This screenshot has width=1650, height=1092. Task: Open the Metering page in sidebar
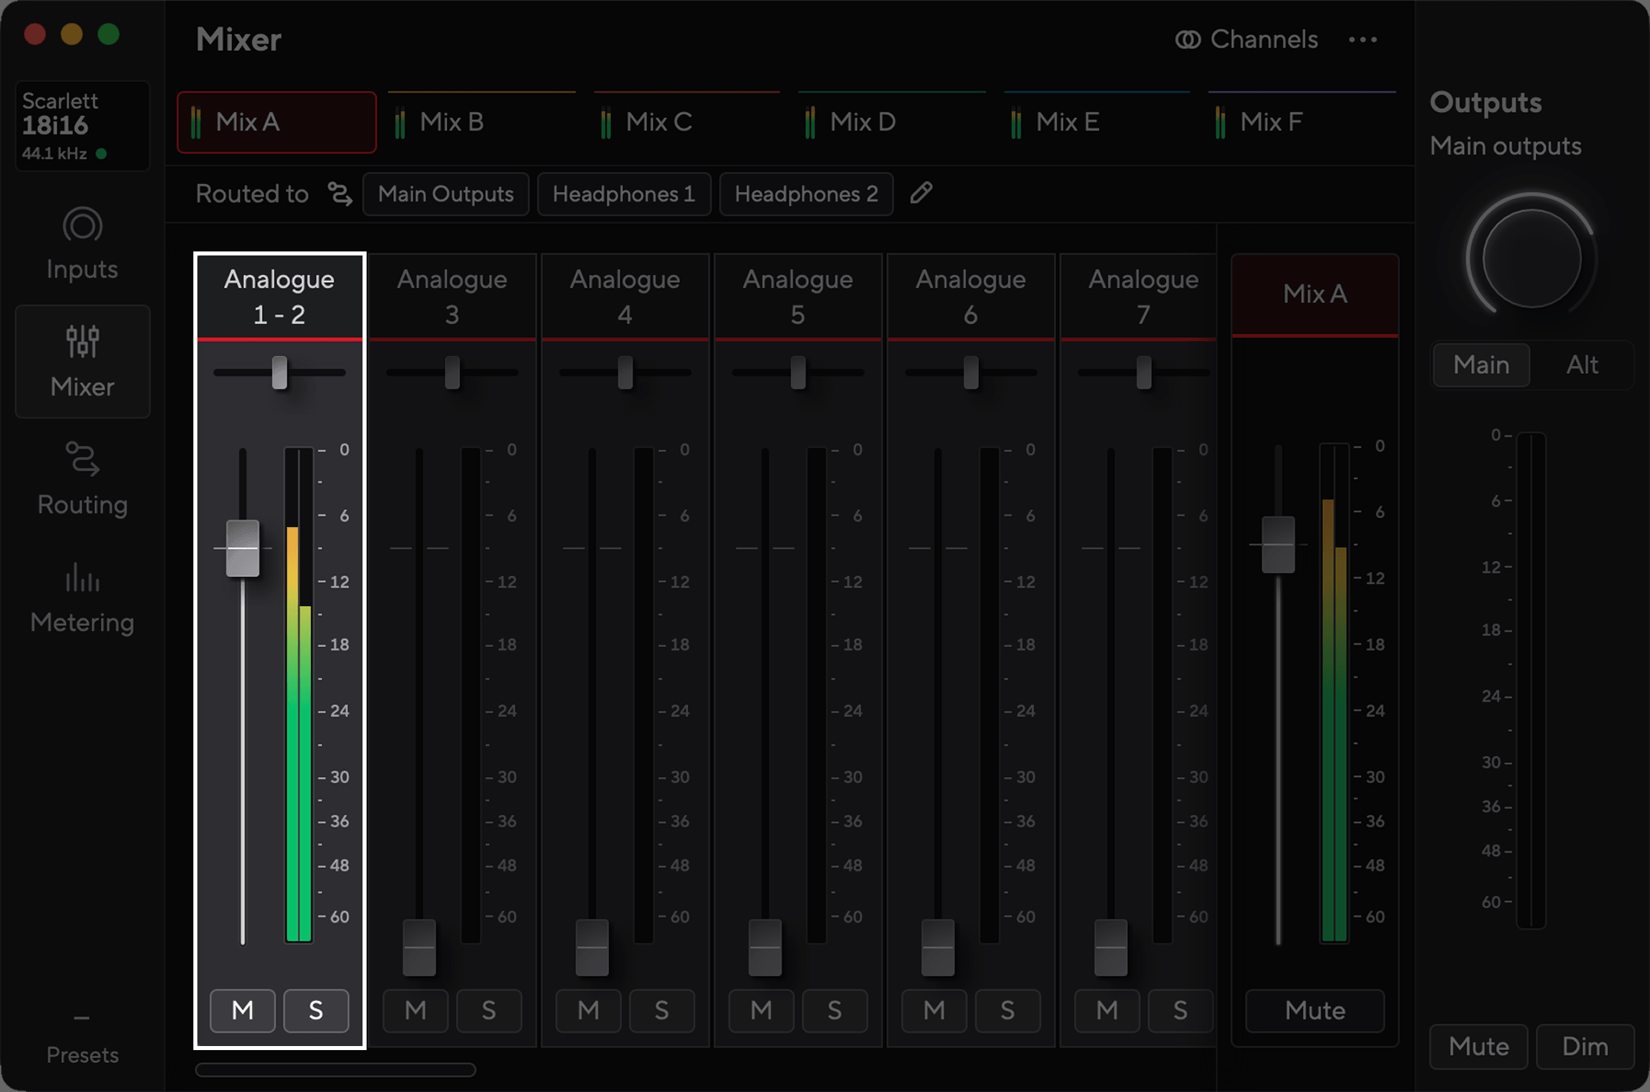(82, 598)
